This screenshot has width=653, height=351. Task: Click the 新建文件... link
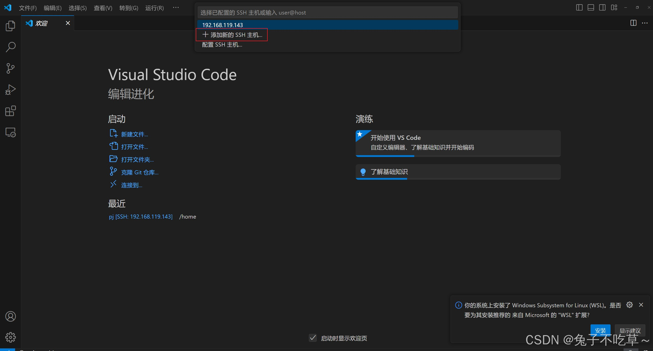(x=135, y=134)
